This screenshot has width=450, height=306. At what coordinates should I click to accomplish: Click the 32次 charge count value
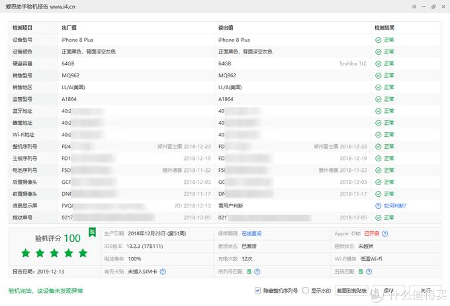coord(247,258)
